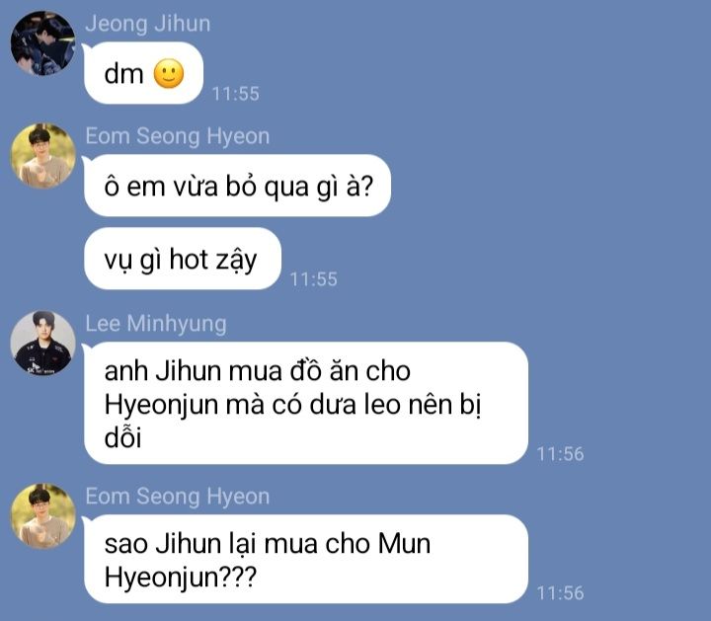Click the word 'Hyeonjun???' in the last message
The width and height of the screenshot is (711, 621).
click(x=181, y=578)
